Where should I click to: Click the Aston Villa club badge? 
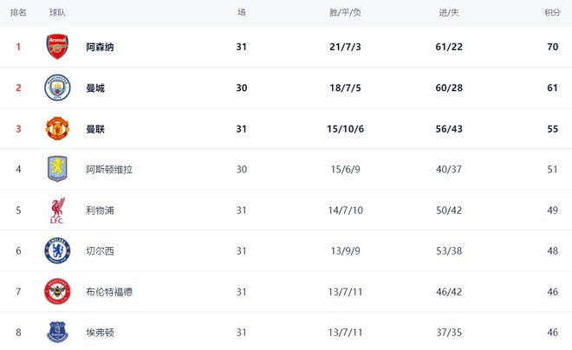pyautogui.click(x=57, y=169)
